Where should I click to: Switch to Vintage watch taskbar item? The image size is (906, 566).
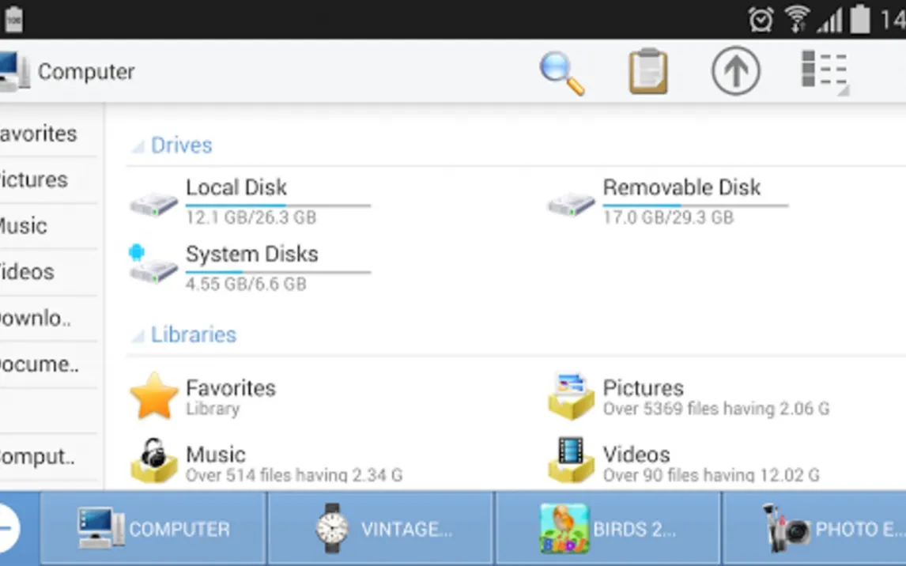[381, 529]
